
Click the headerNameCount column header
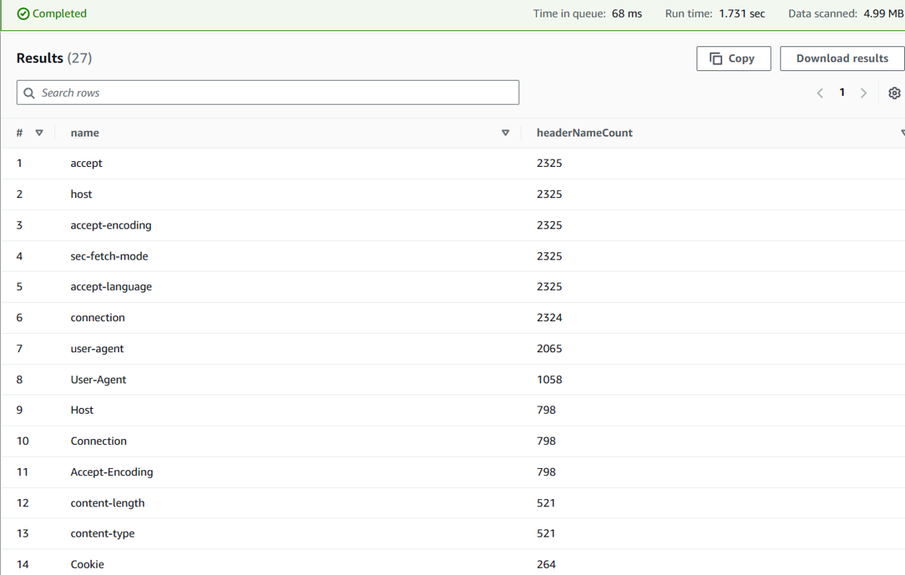pyautogui.click(x=584, y=133)
